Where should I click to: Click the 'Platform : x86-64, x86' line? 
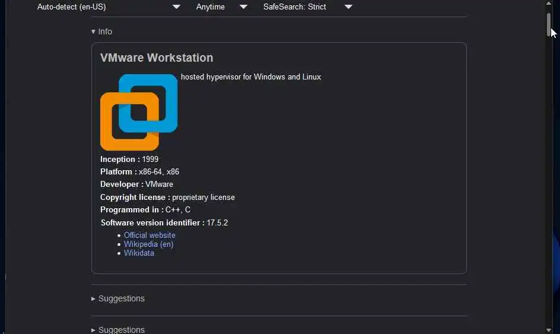click(x=139, y=172)
